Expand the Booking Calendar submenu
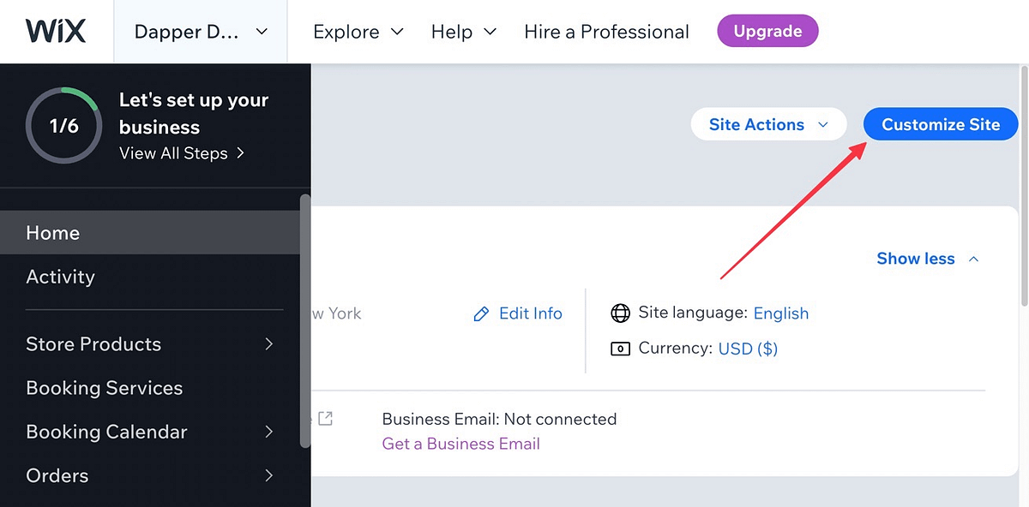1029x507 pixels. click(x=268, y=432)
